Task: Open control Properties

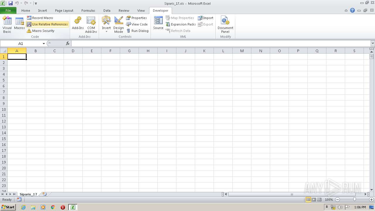Action: pyautogui.click(x=137, y=18)
